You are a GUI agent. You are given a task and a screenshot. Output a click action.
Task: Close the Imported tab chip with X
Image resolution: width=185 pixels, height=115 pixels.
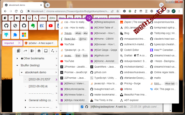[19, 43]
